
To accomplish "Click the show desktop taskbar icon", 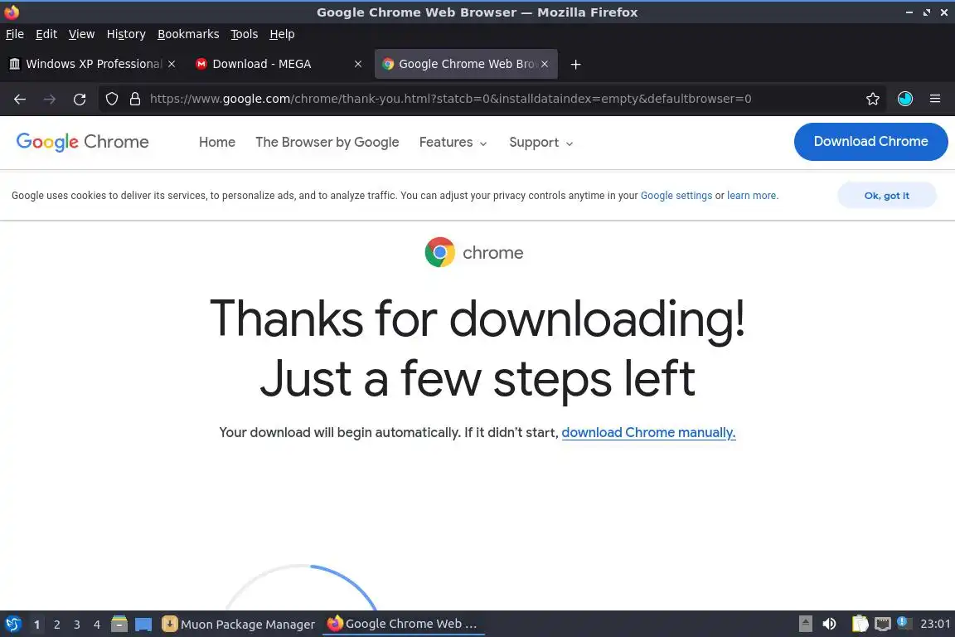I will 143,625.
